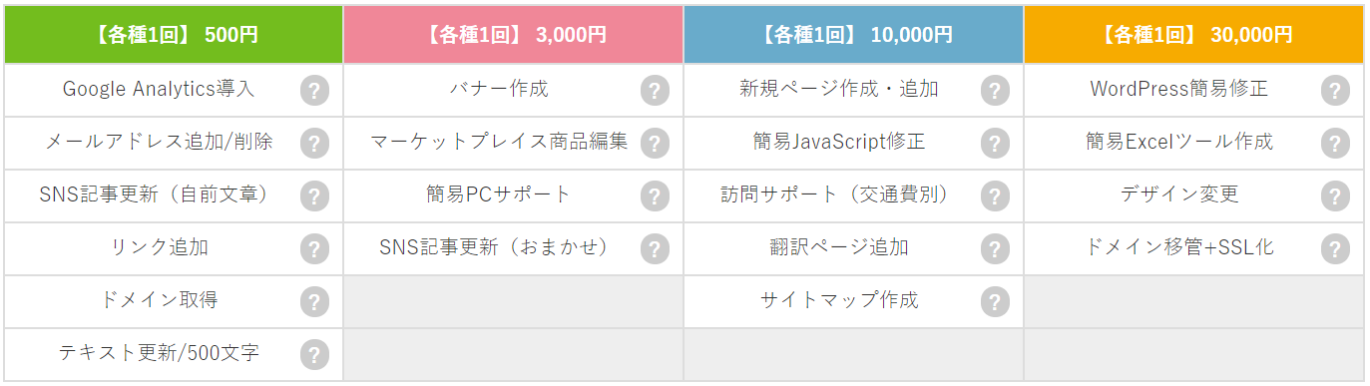Open help for マーケットプレイス商品編集

pos(655,144)
